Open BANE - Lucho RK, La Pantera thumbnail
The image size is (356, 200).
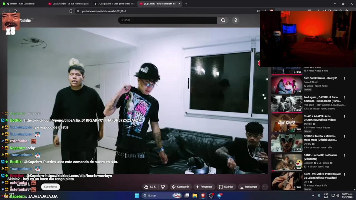[287, 162]
